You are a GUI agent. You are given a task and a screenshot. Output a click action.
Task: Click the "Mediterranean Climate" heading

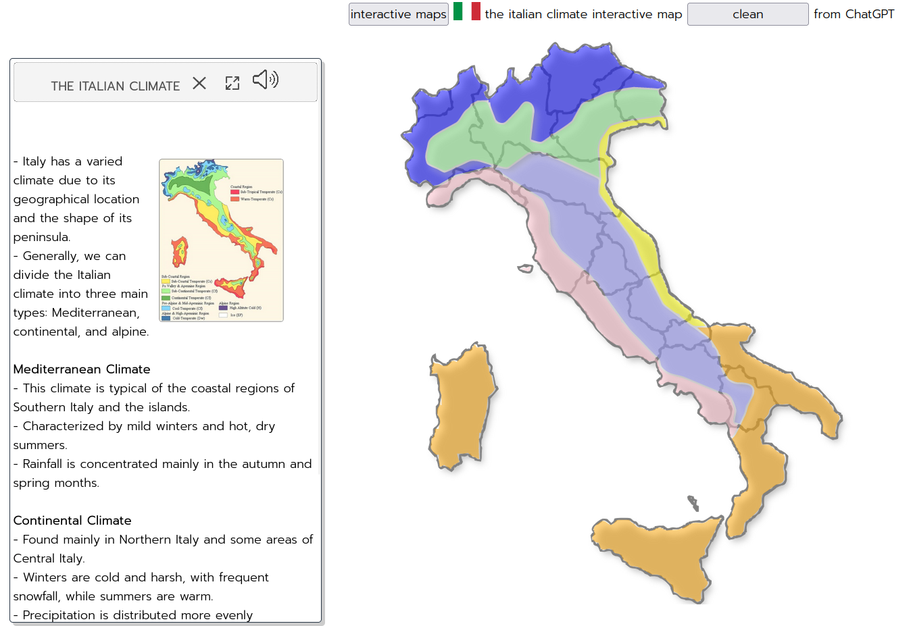82,369
